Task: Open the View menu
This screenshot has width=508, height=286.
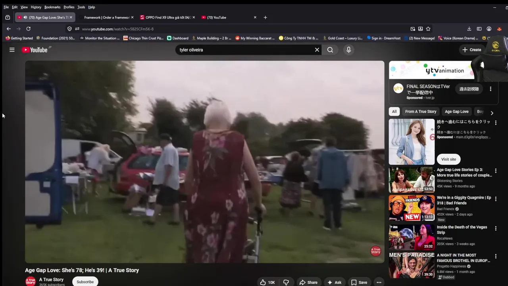Action: click(x=24, y=7)
